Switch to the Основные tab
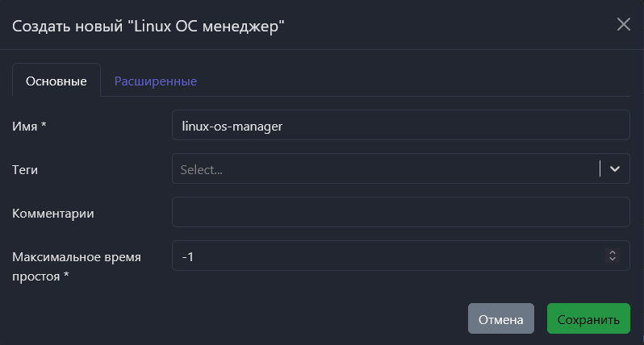The height and width of the screenshot is (345, 644). click(56, 81)
